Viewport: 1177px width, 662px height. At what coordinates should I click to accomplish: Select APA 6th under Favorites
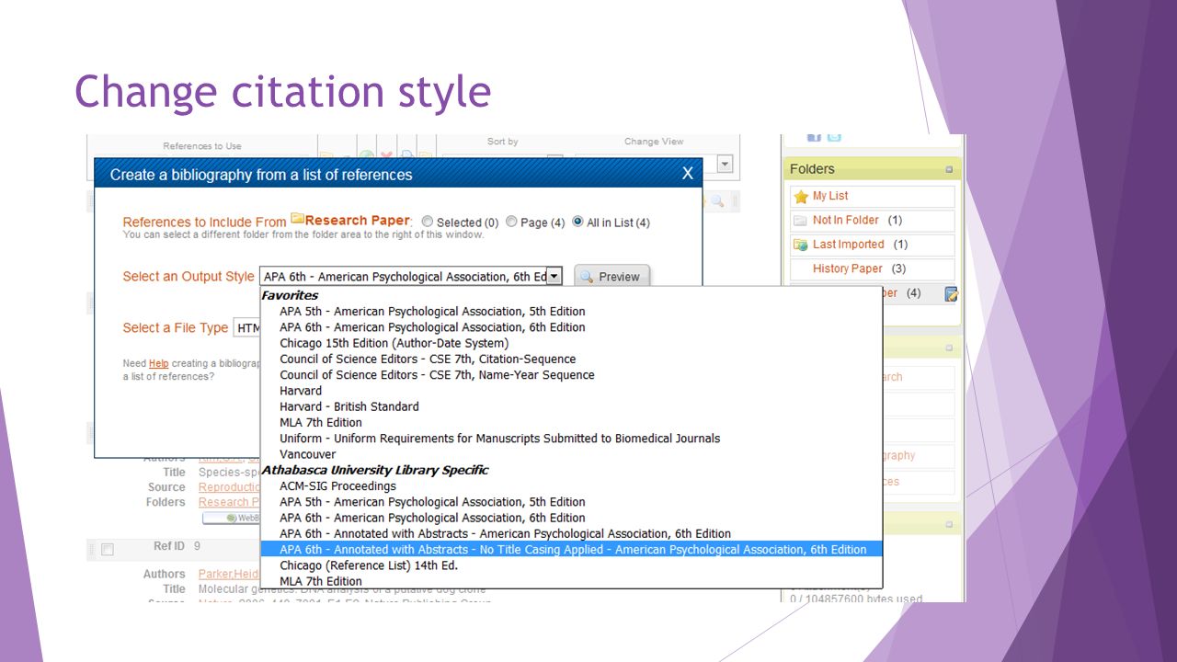[x=432, y=327]
